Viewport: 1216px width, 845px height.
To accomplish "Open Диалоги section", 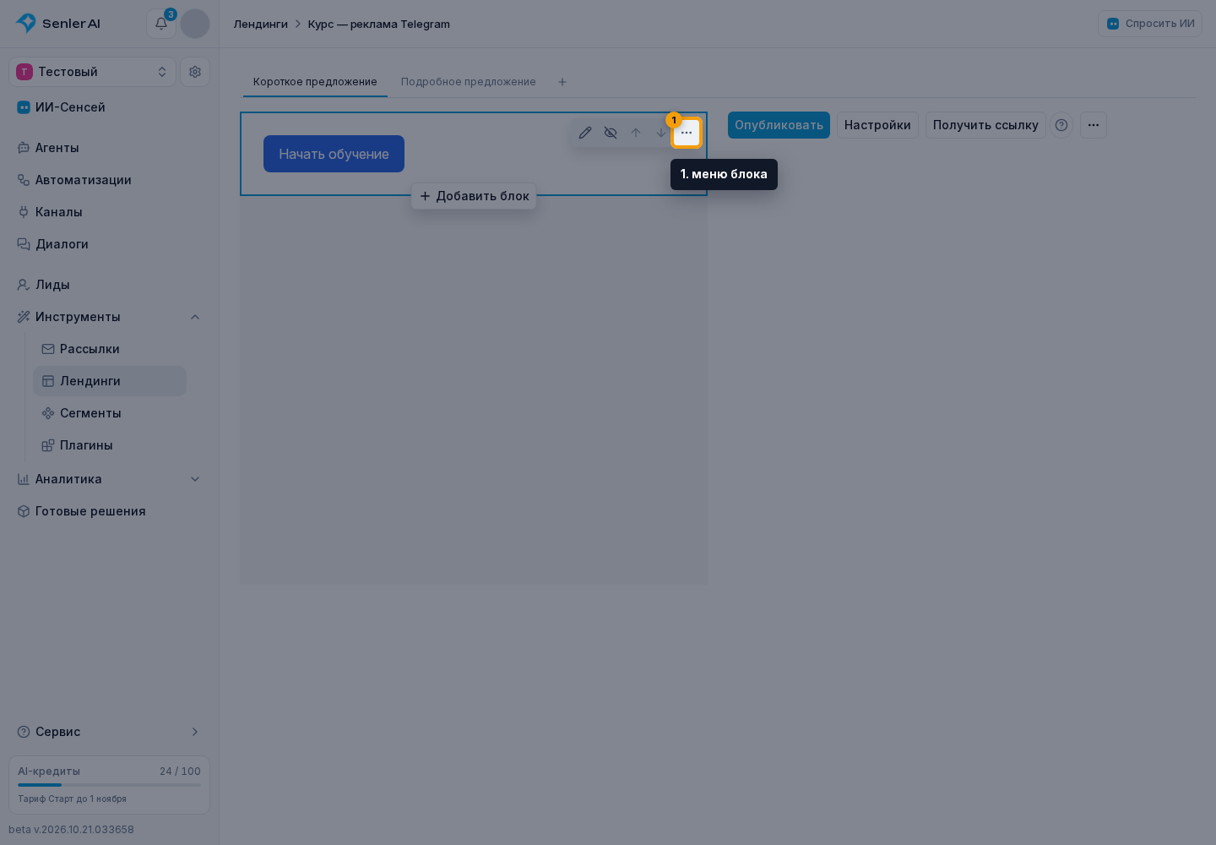I will (109, 244).
